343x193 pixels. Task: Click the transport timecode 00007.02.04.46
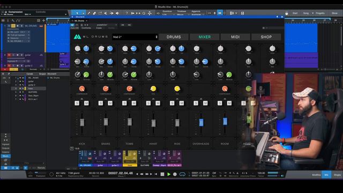point(121,173)
